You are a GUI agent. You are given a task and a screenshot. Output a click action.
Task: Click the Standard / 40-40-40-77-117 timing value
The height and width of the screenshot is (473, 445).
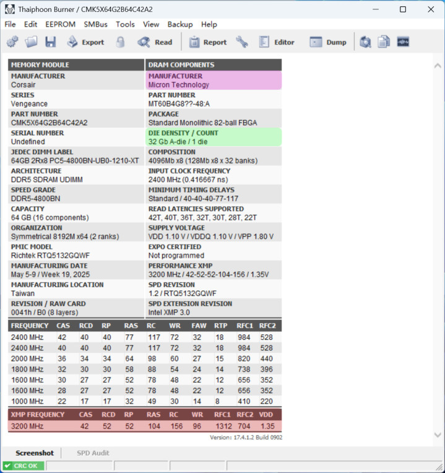(193, 199)
